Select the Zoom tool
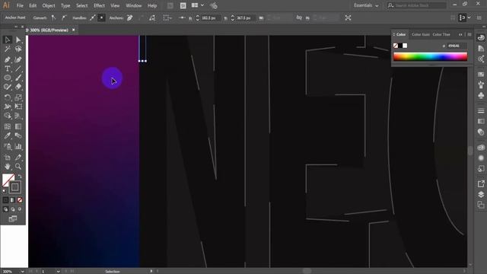487x274 pixels. pyautogui.click(x=18, y=167)
